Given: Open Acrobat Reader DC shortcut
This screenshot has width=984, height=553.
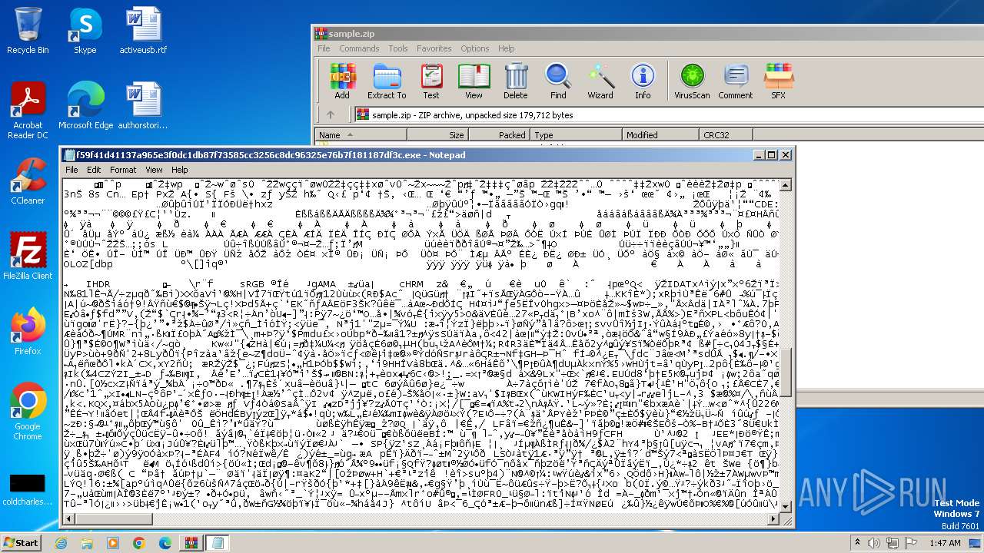Looking at the screenshot, I should coord(28,111).
